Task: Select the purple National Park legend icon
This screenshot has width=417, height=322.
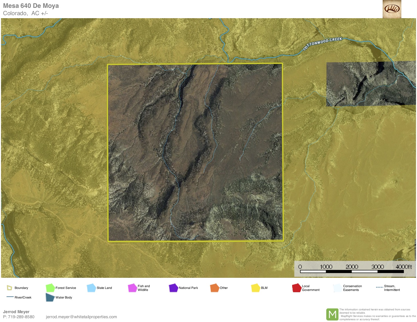Action: (x=173, y=288)
